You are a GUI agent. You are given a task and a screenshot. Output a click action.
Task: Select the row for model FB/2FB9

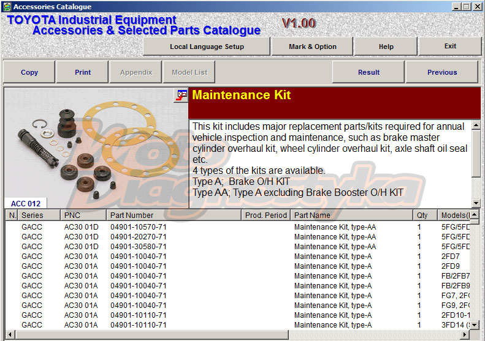pos(237,286)
